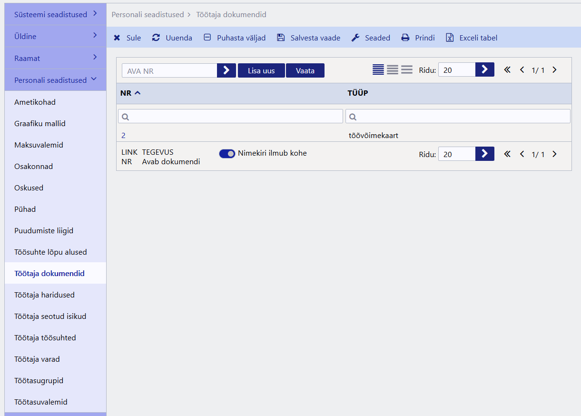This screenshot has height=416, width=581.
Task: Print list with Prindi printer icon
Action: coord(405,38)
